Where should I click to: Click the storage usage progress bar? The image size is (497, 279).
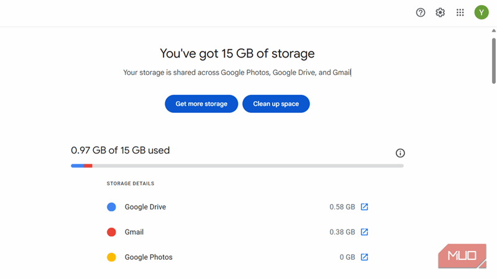(237, 166)
